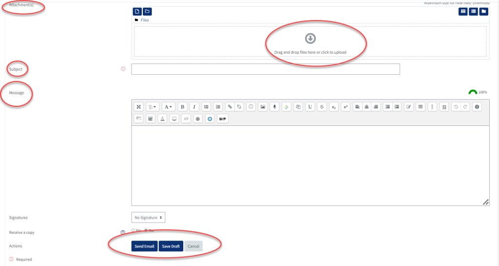Click the unlink icon

click(x=239, y=107)
